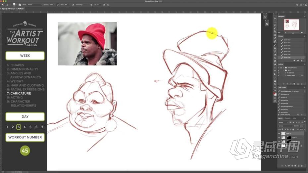Select the open document tab
This screenshot has width=308, height=173.
[x=13, y=9]
